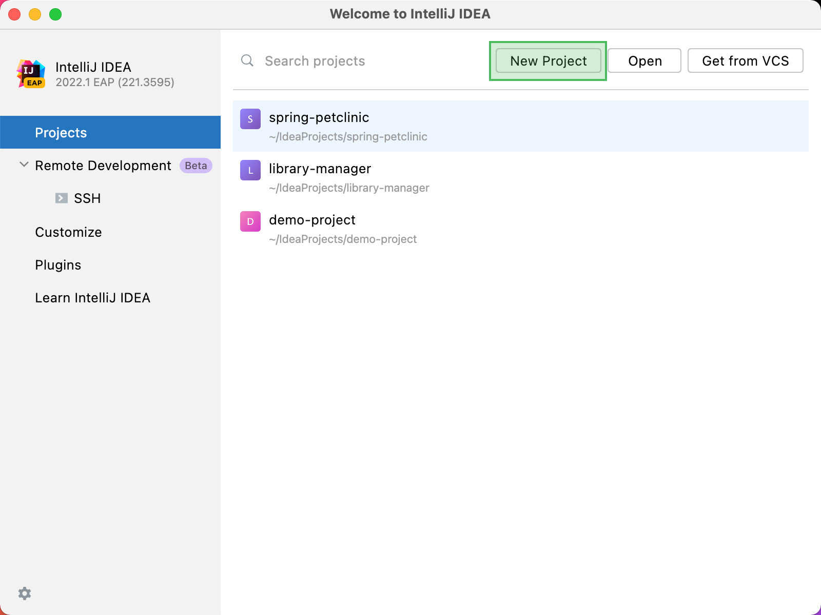Open the settings gear menu

click(25, 593)
